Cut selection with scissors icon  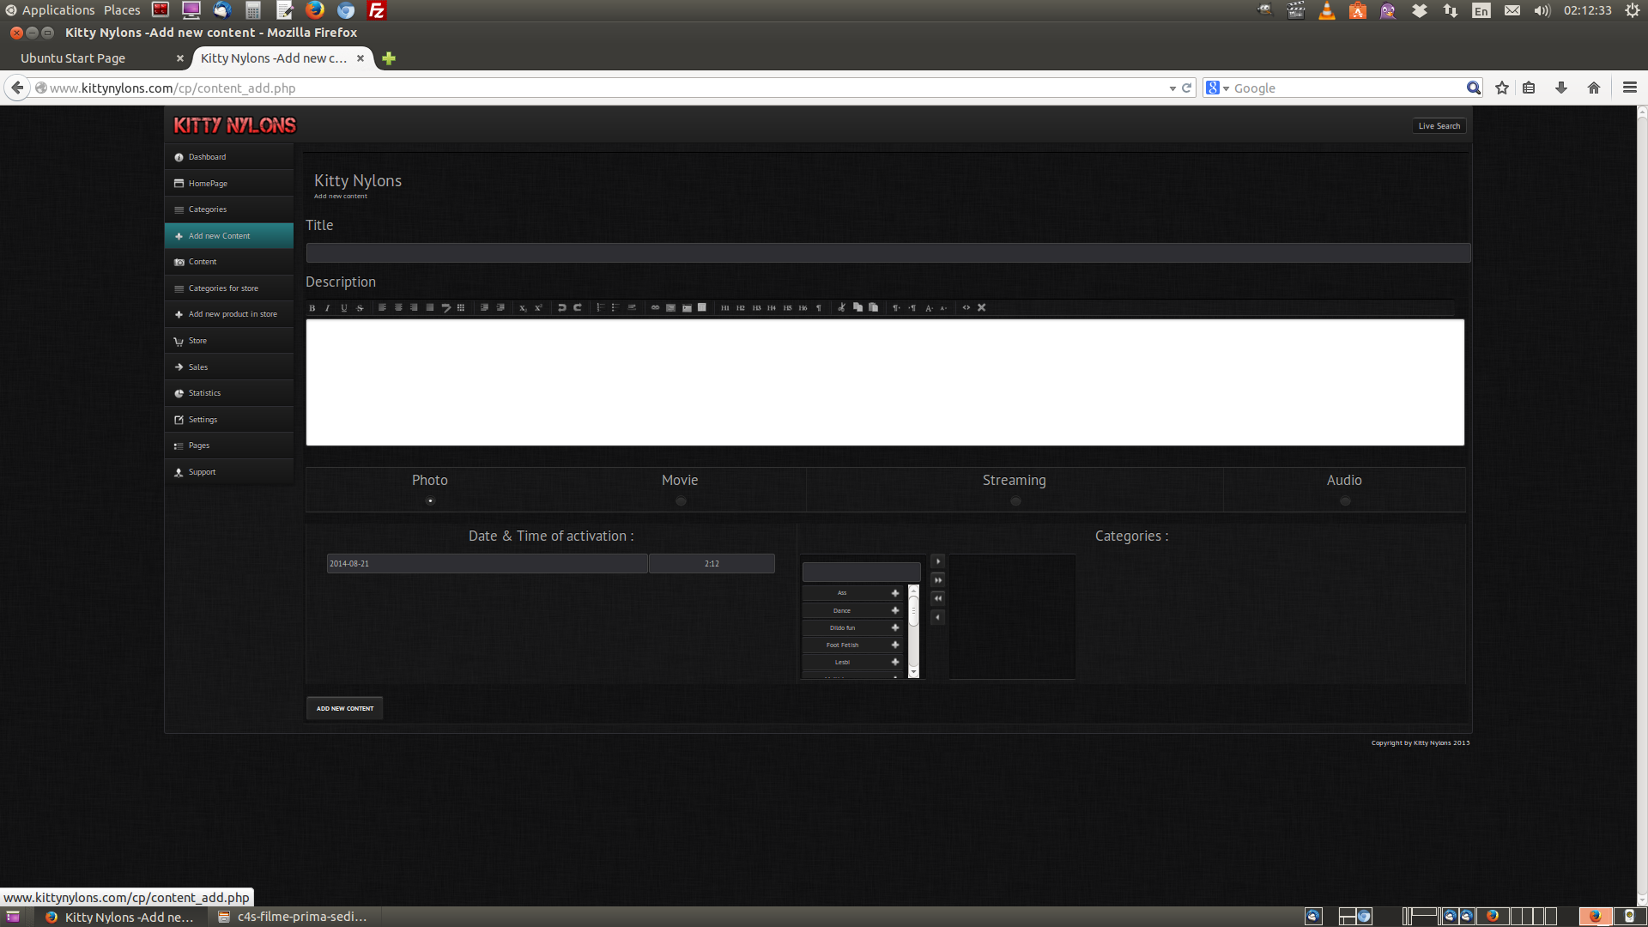(842, 308)
